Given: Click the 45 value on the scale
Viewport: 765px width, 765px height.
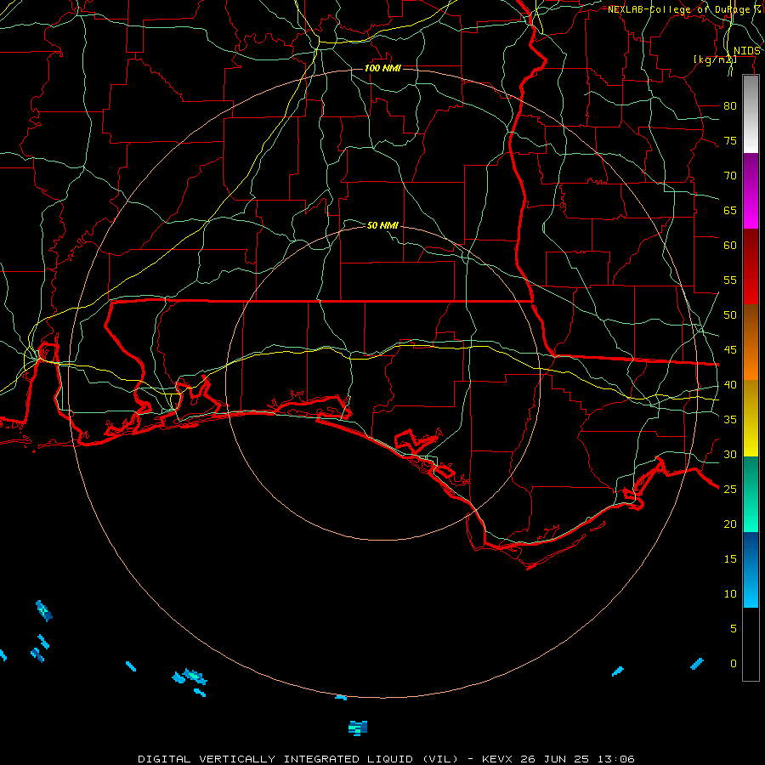Looking at the screenshot, I should point(730,350).
